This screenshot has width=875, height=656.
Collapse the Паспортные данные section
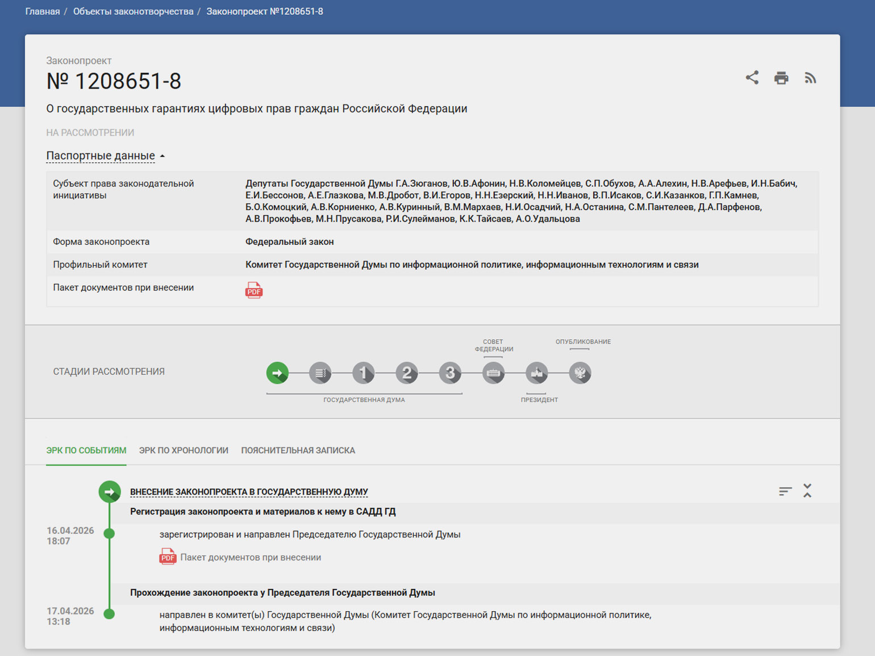pyautogui.click(x=105, y=156)
